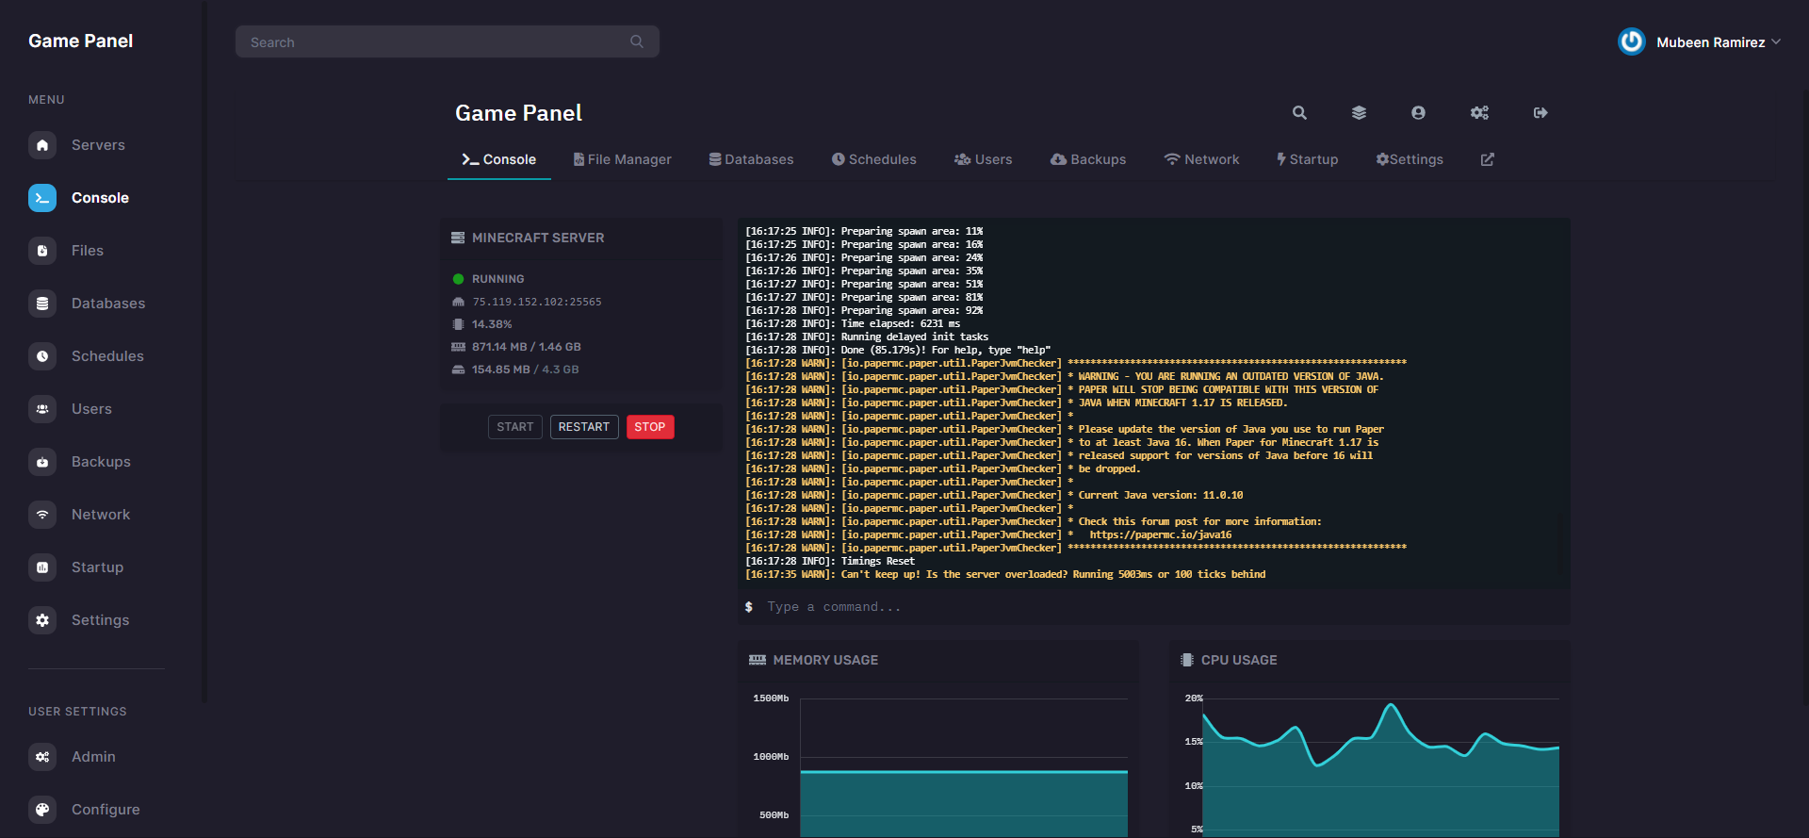
Task: Open the Admin link in user settings
Action: pos(93,757)
